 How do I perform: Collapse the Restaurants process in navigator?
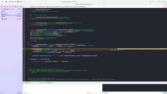tap(1, 9)
